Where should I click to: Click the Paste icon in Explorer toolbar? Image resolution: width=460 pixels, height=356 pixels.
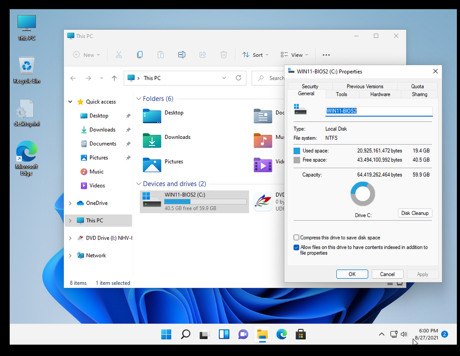click(x=161, y=55)
